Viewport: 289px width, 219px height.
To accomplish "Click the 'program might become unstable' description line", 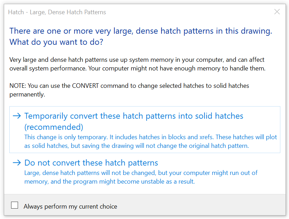I will (x=110, y=181).
